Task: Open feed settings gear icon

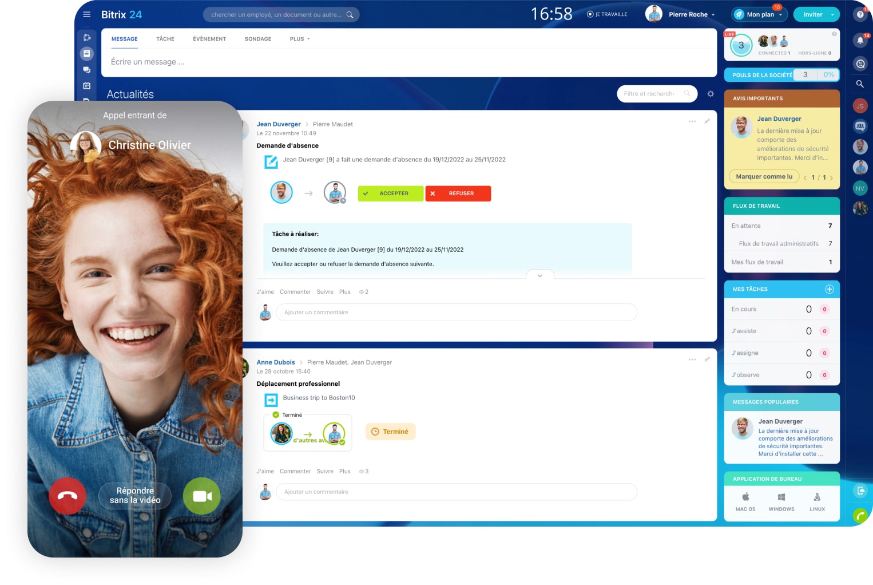Action: click(x=711, y=94)
